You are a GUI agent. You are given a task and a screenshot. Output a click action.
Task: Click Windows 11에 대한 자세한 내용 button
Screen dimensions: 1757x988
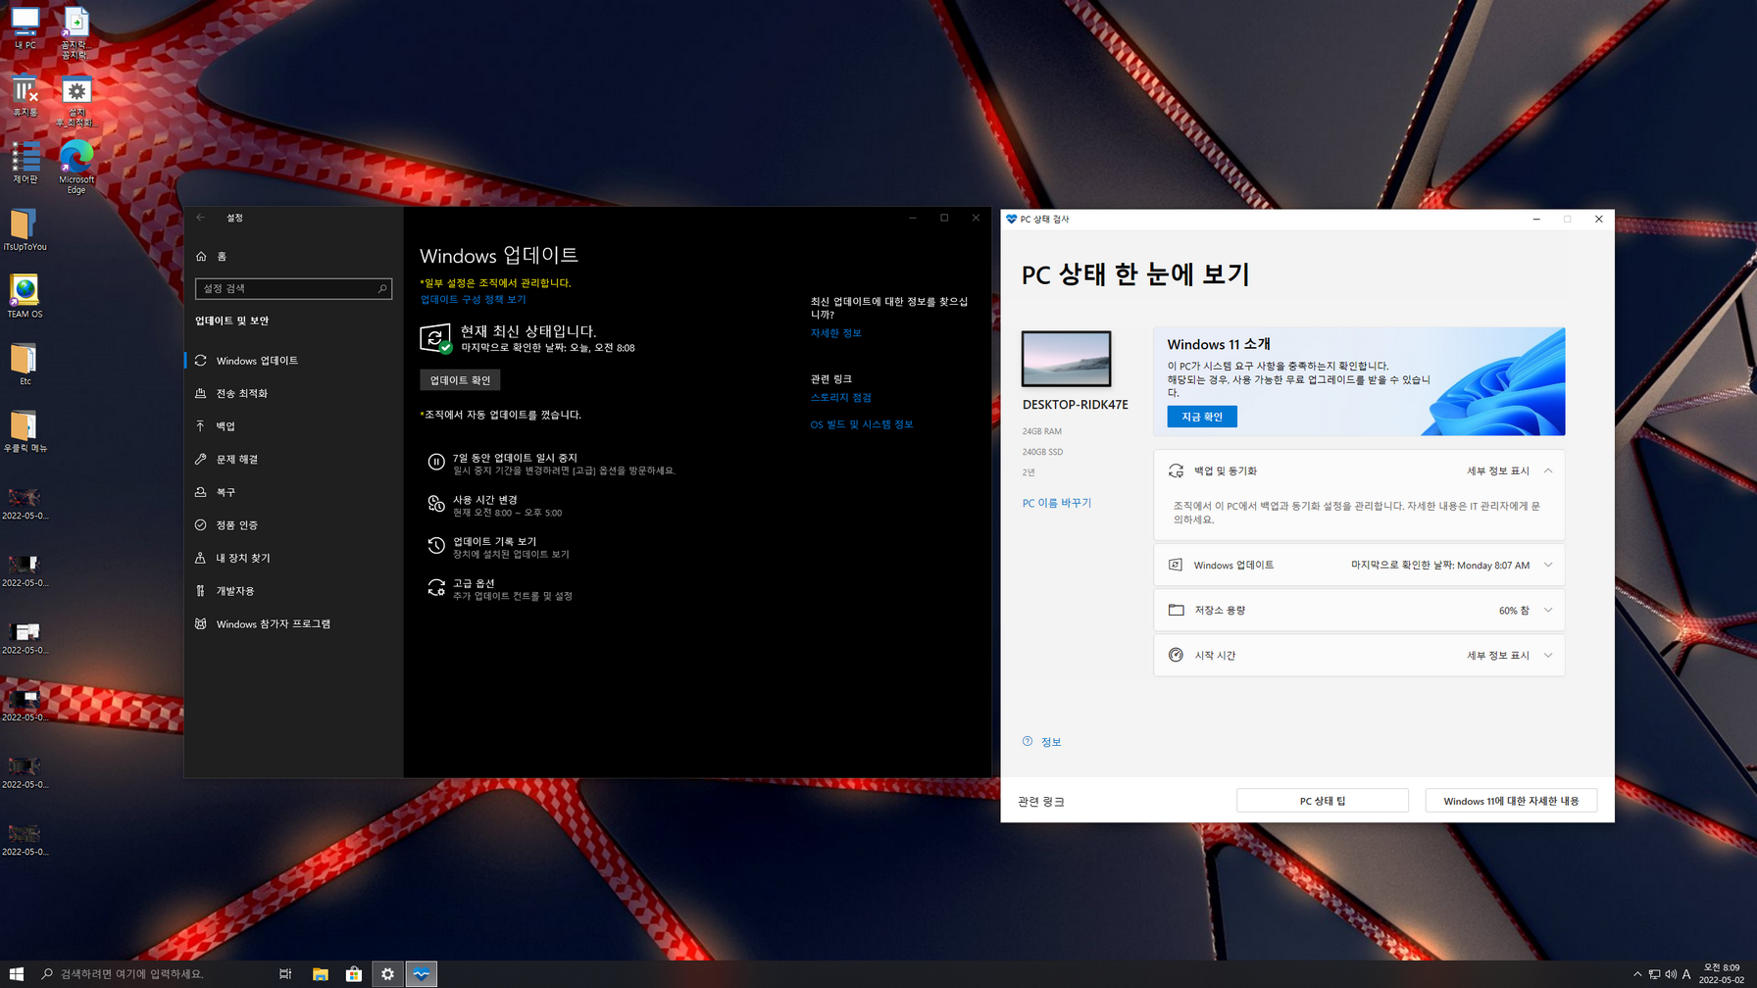tap(1511, 801)
